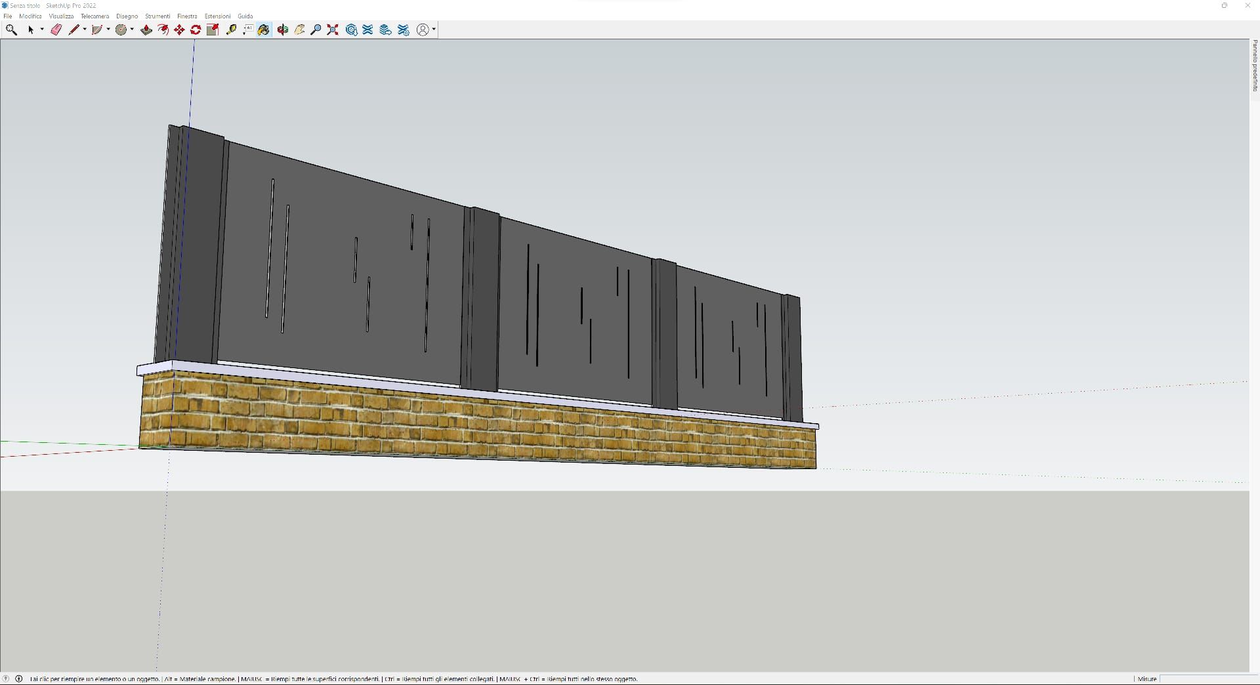The image size is (1260, 685).
Task: Open the Estensioni menu
Action: [x=217, y=16]
